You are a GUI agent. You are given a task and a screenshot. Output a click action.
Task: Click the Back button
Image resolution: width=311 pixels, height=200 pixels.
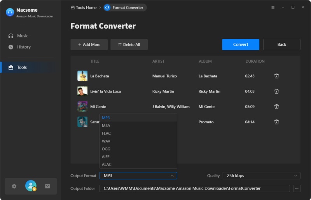[281, 44]
